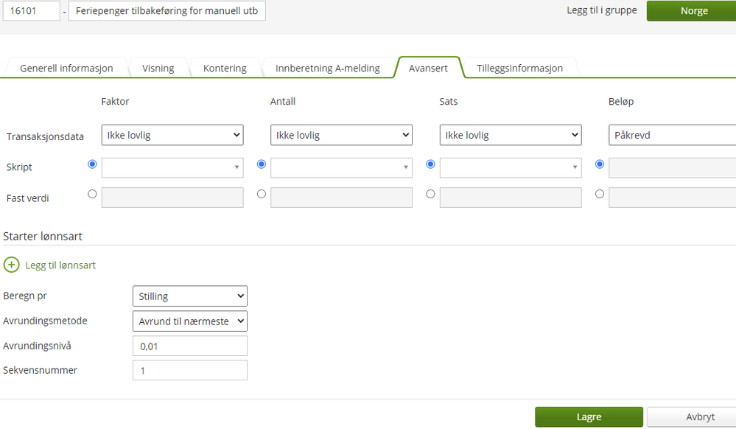The width and height of the screenshot is (736, 429).
Task: Click the Skript row label
Action: pyautogui.click(x=19, y=167)
